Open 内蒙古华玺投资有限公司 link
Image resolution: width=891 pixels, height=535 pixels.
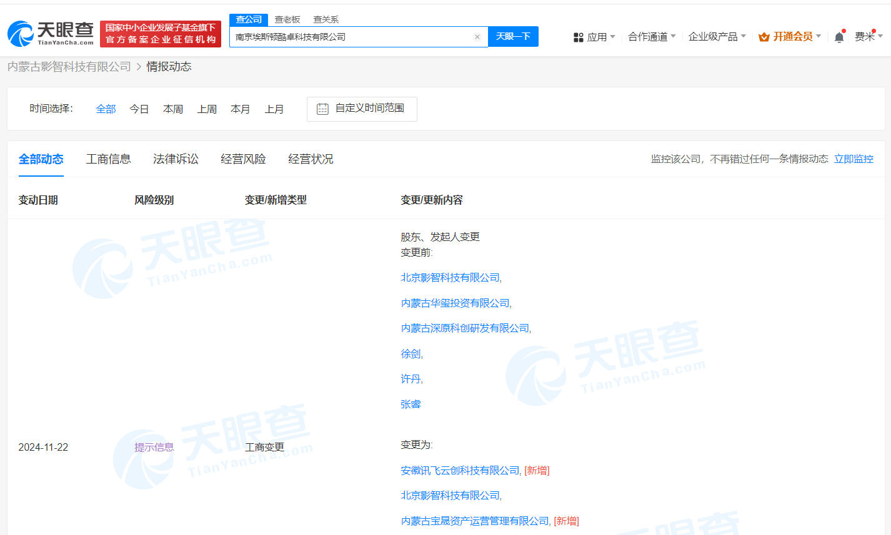pos(455,303)
